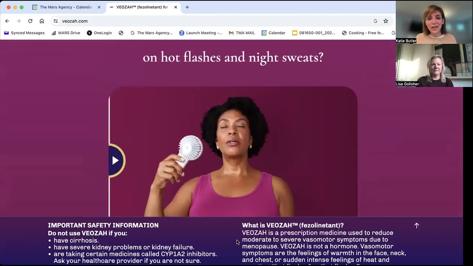This screenshot has width=473, height=266.
Task: Expand safety information with up arrow
Action: (416, 226)
